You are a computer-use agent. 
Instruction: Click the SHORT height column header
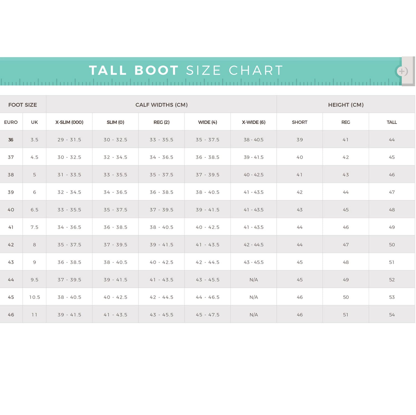tap(299, 122)
